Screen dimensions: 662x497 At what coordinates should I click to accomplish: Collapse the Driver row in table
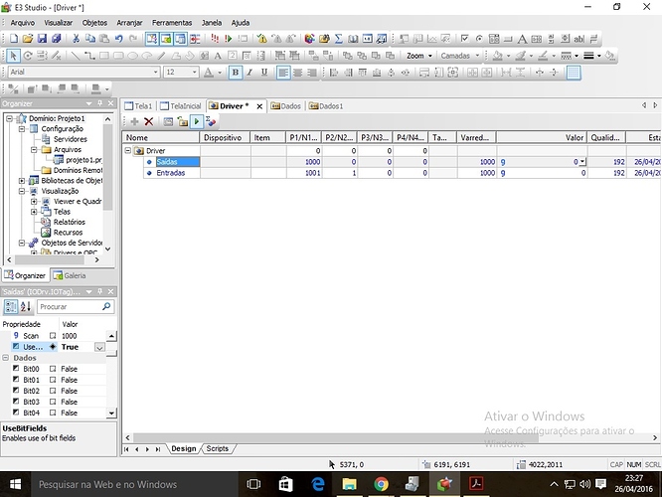pyautogui.click(x=128, y=150)
